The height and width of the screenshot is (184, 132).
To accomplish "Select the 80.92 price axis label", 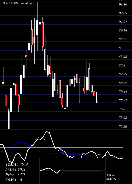I will click(123, 83).
